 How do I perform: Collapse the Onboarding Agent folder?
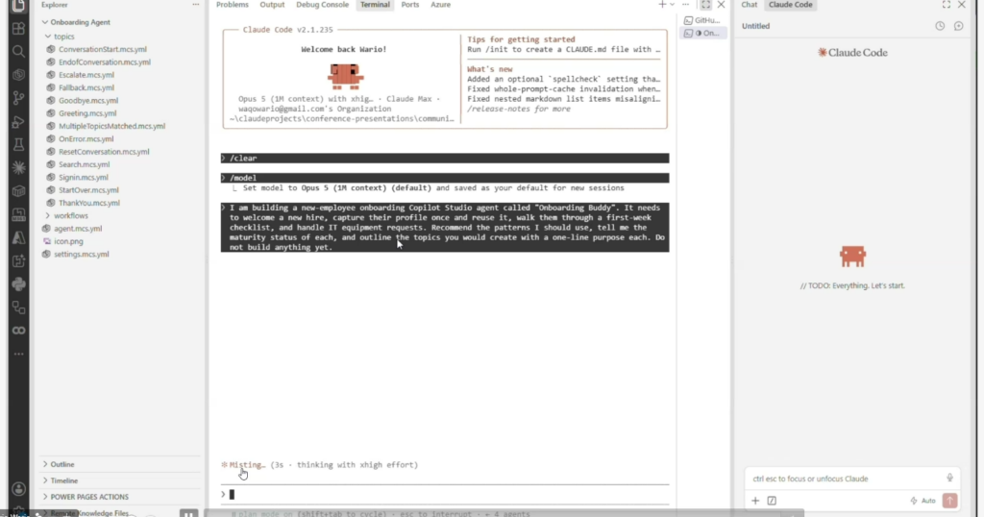click(x=76, y=22)
